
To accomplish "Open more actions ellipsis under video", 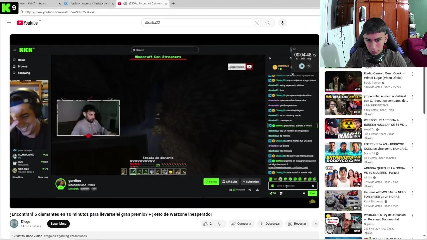I will click(315, 224).
